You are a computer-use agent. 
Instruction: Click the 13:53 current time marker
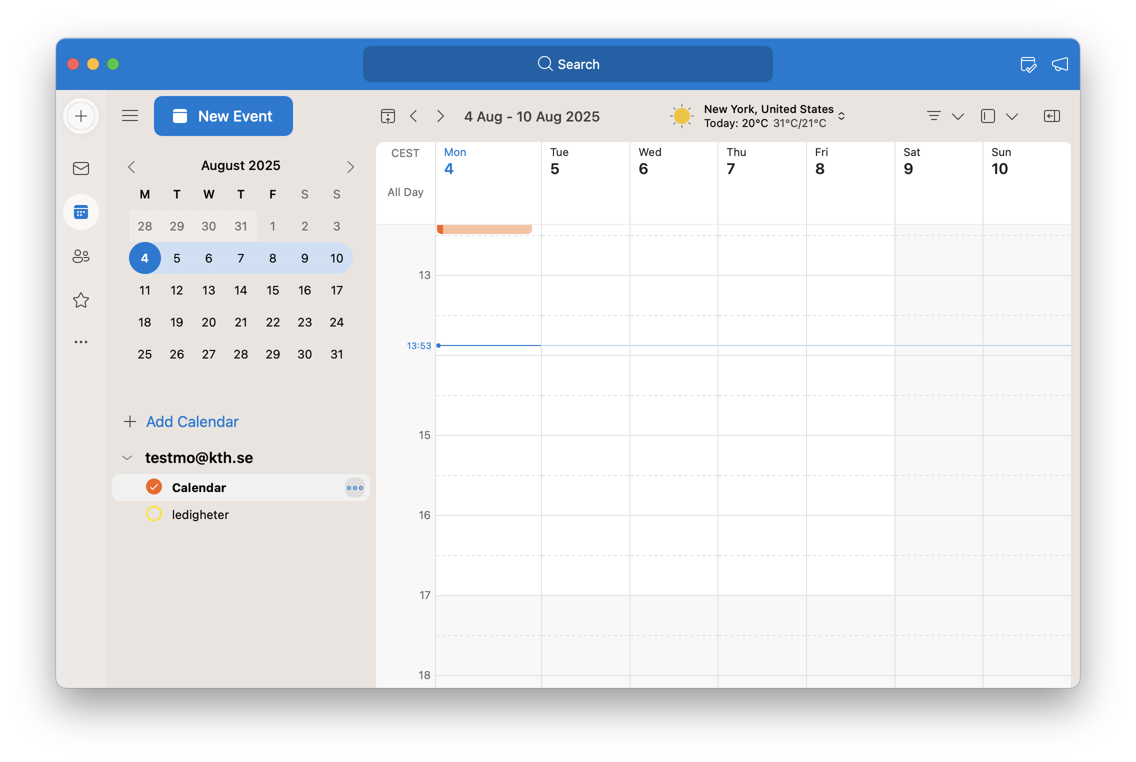click(419, 345)
